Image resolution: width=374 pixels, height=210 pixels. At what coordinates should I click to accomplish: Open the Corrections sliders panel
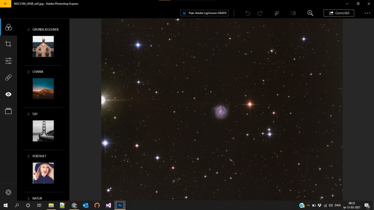8,61
